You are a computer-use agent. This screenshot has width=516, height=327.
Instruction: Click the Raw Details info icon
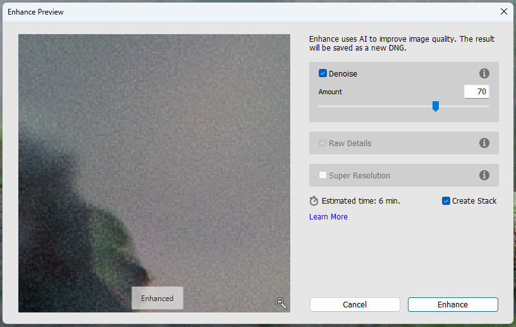(484, 143)
